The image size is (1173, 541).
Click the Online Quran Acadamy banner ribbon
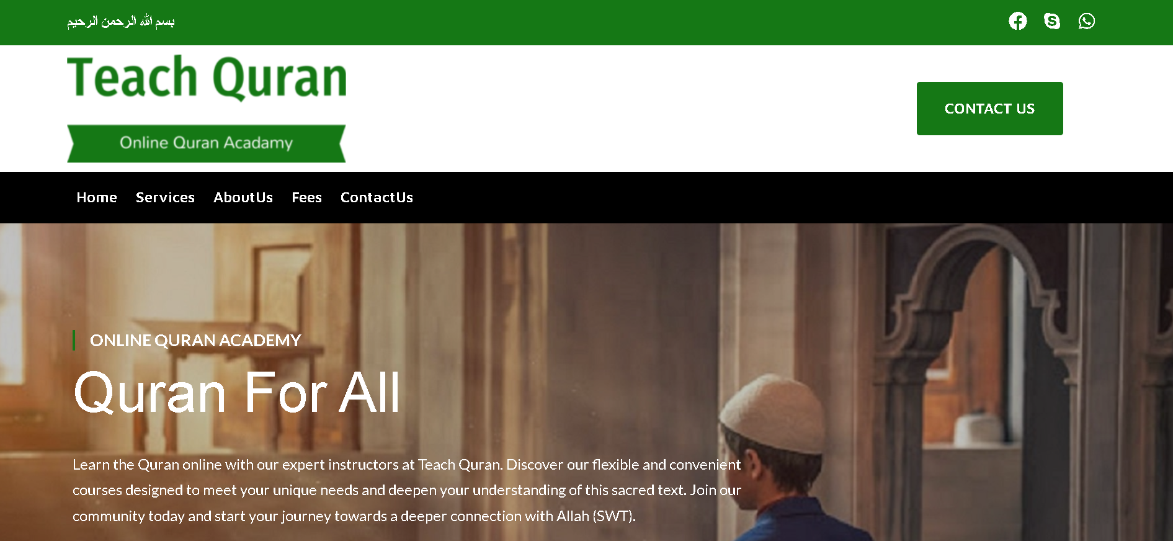pos(206,143)
